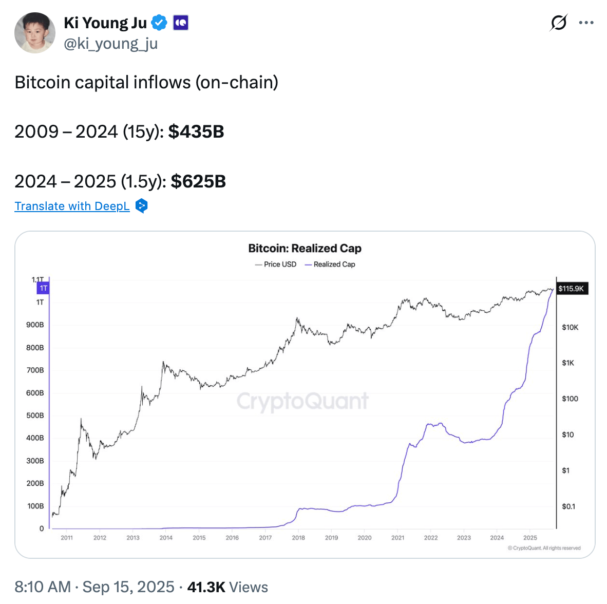This screenshot has height=604, width=607.
Task: Open the @ki_young_ju handle
Action: [110, 44]
